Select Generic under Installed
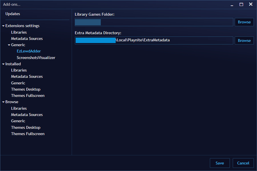The image size is (257, 171). click(x=18, y=83)
